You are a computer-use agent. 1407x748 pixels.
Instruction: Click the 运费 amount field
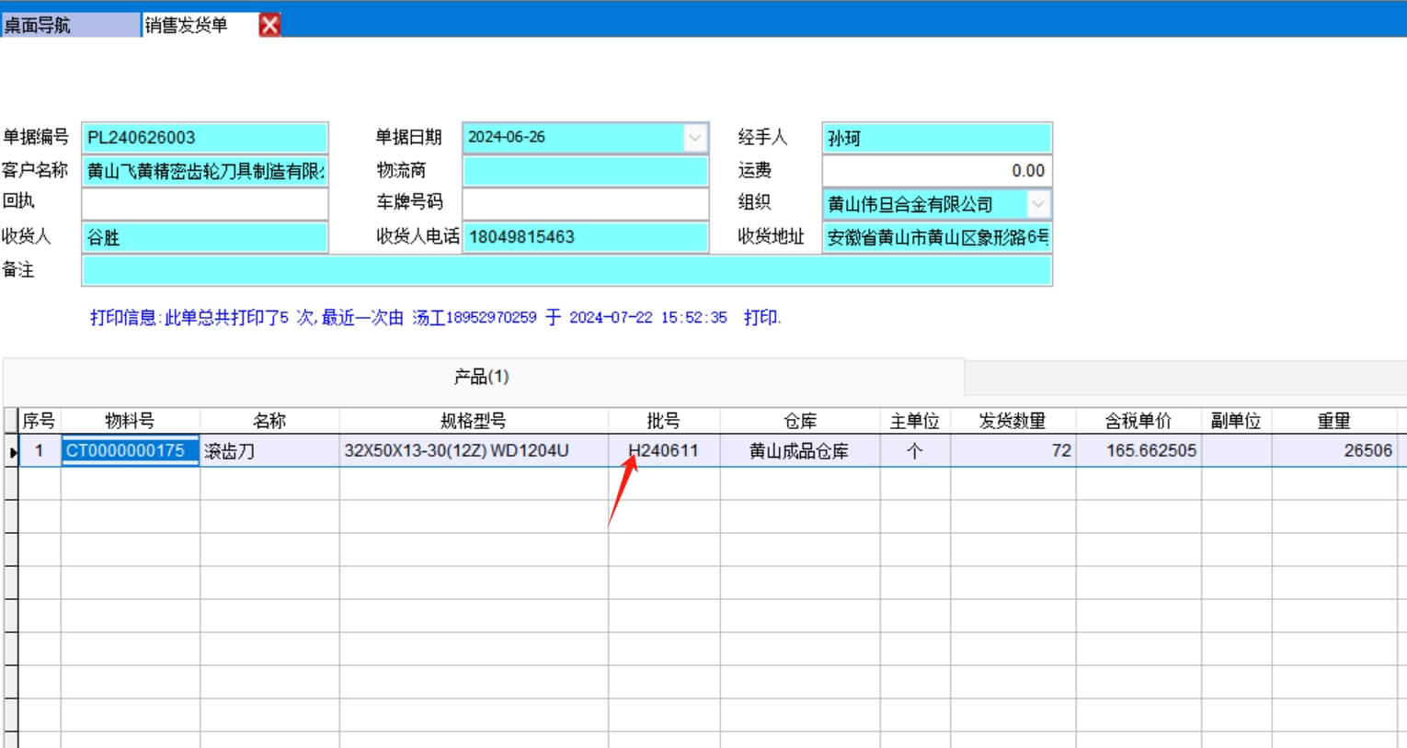click(936, 171)
